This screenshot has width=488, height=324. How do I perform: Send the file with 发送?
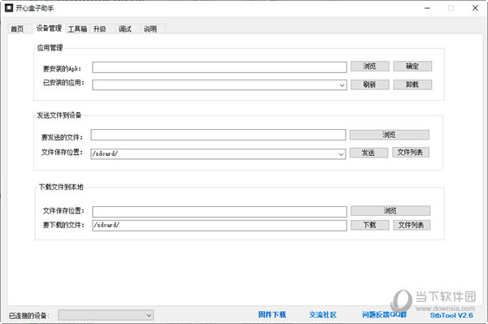click(368, 153)
